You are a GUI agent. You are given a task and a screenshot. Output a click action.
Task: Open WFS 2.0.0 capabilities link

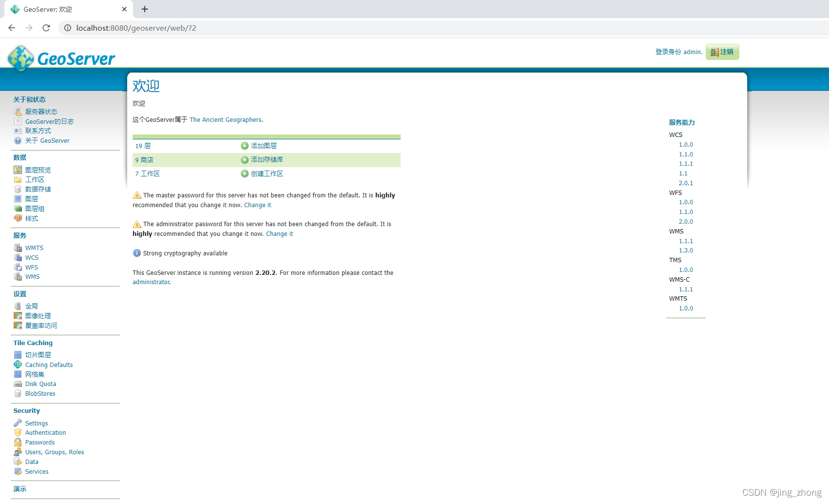[686, 222]
